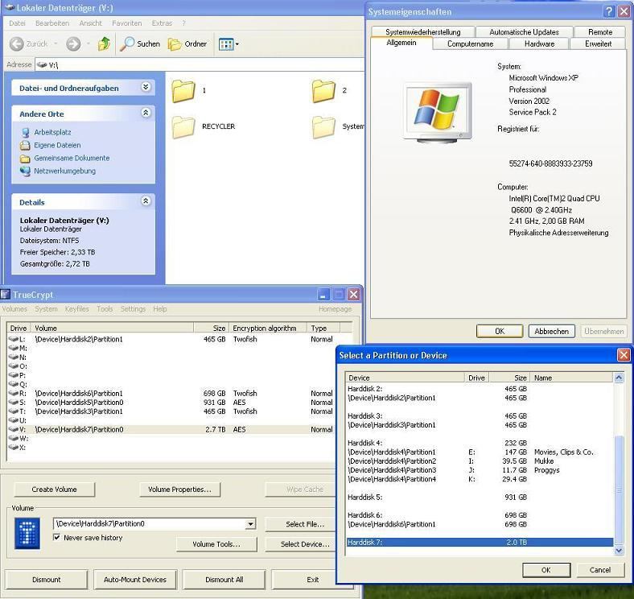
Task: Click Auto-Mount Devices button
Action: [x=134, y=580]
